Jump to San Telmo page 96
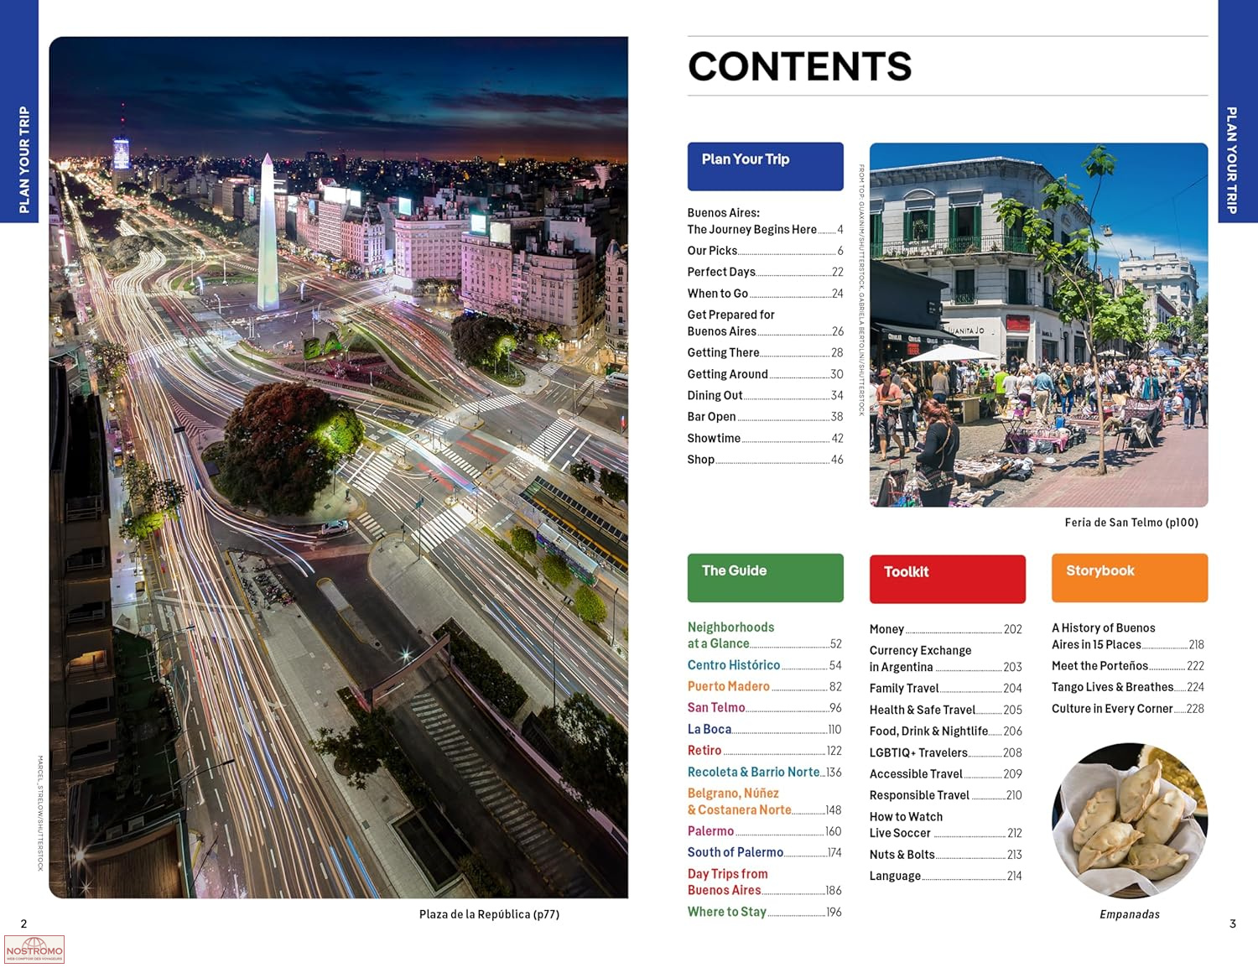The height and width of the screenshot is (968, 1258). point(716,708)
